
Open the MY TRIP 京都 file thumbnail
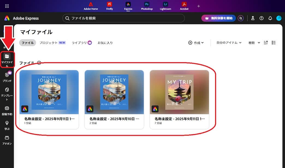click(179, 92)
